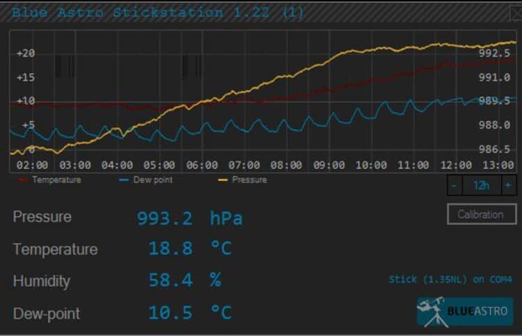Click the 02:00 time axis label
522x336 pixels.
(32, 165)
